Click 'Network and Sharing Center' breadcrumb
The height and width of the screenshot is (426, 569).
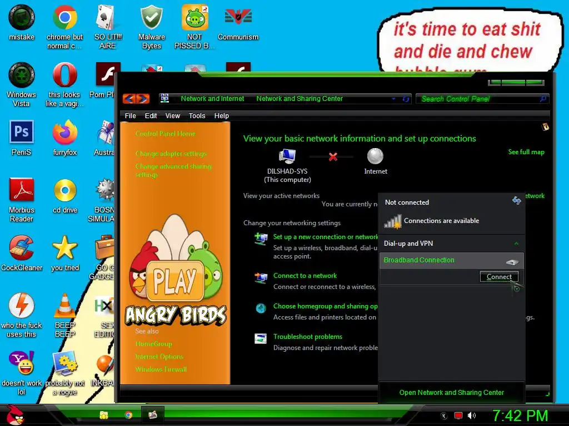[300, 99]
